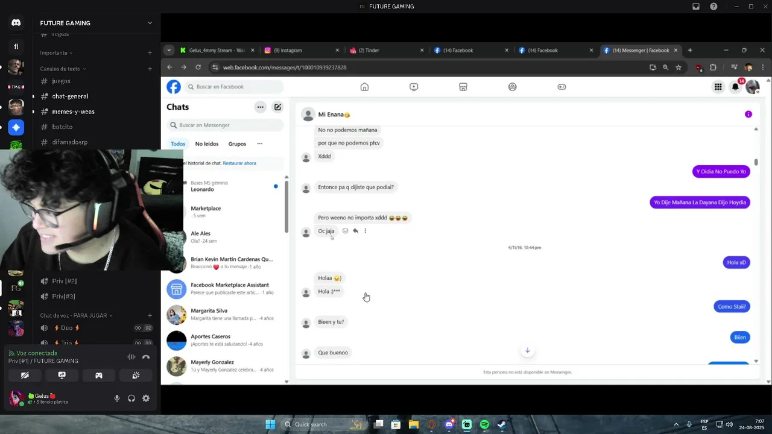The height and width of the screenshot is (434, 772).
Task: Open the Margarita Silva conversation
Action: coord(225,315)
